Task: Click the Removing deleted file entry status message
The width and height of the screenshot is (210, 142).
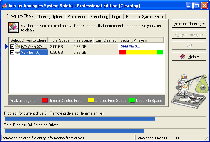Action: [68, 138]
